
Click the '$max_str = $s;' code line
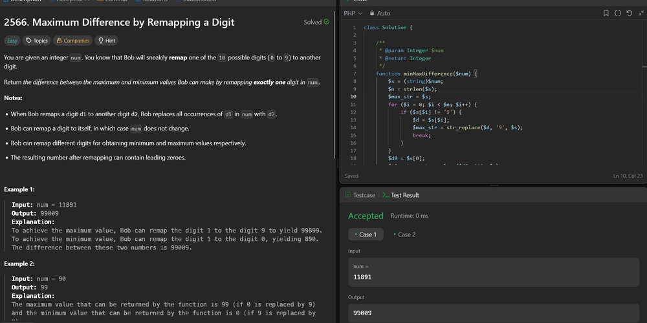click(x=410, y=96)
